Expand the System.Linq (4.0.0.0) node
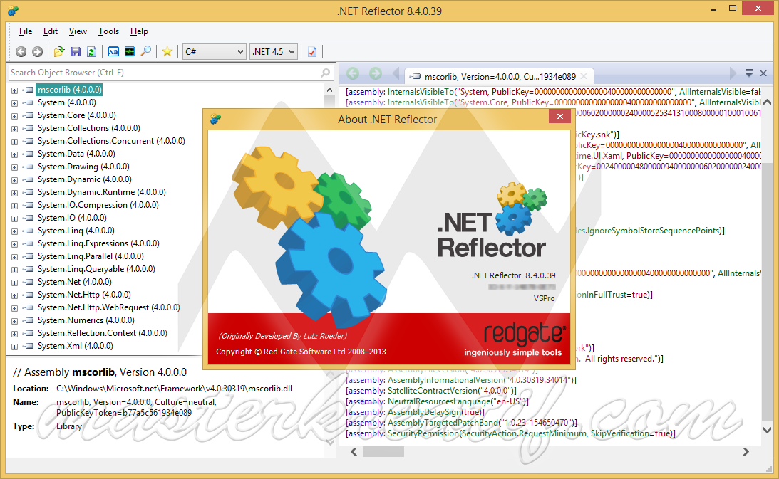779x479 pixels. coord(14,231)
